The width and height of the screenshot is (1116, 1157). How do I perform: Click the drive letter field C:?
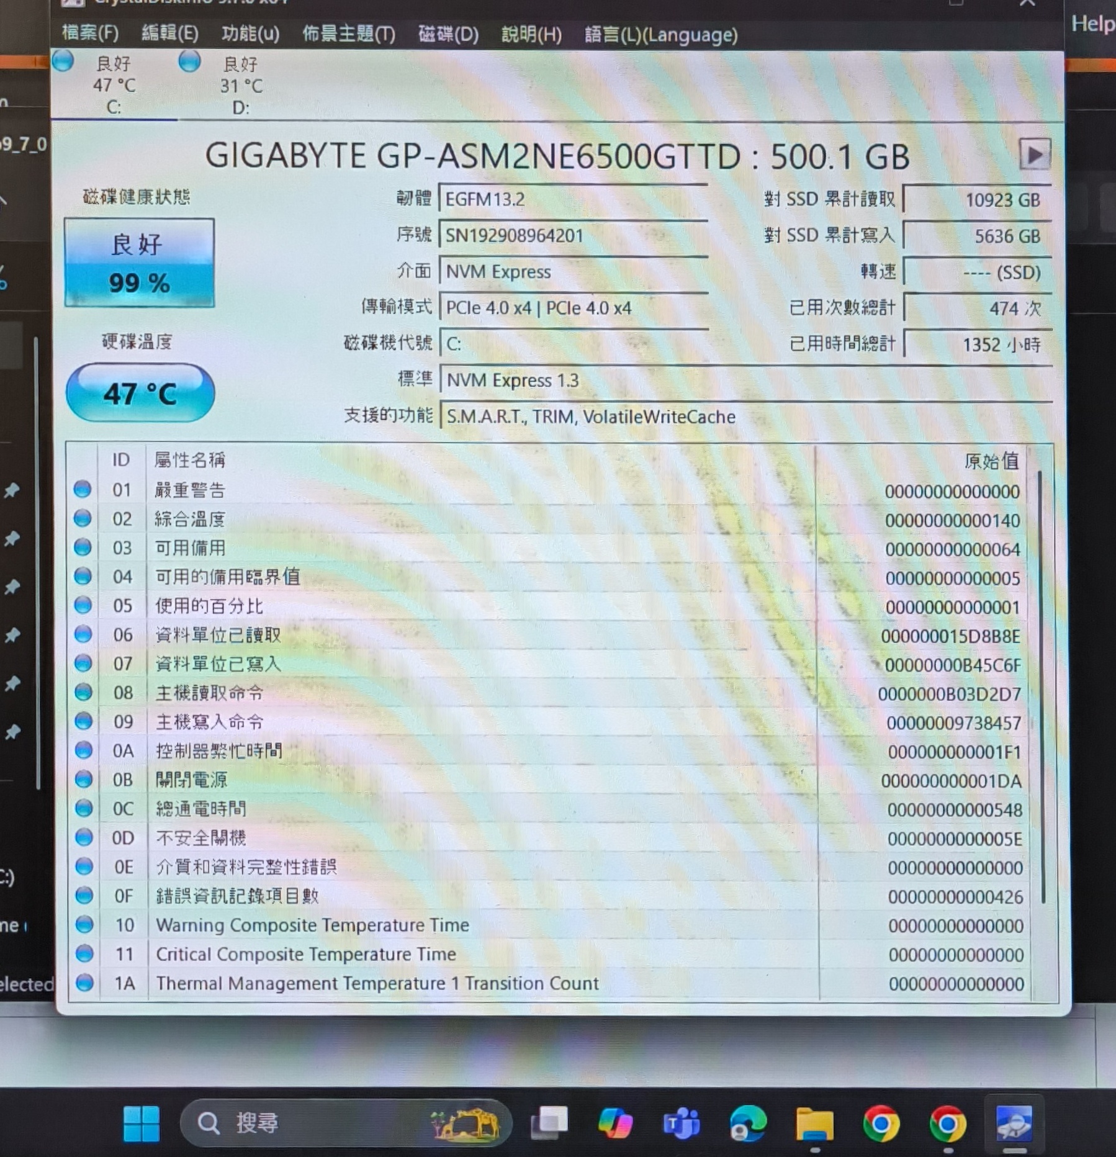click(x=573, y=343)
